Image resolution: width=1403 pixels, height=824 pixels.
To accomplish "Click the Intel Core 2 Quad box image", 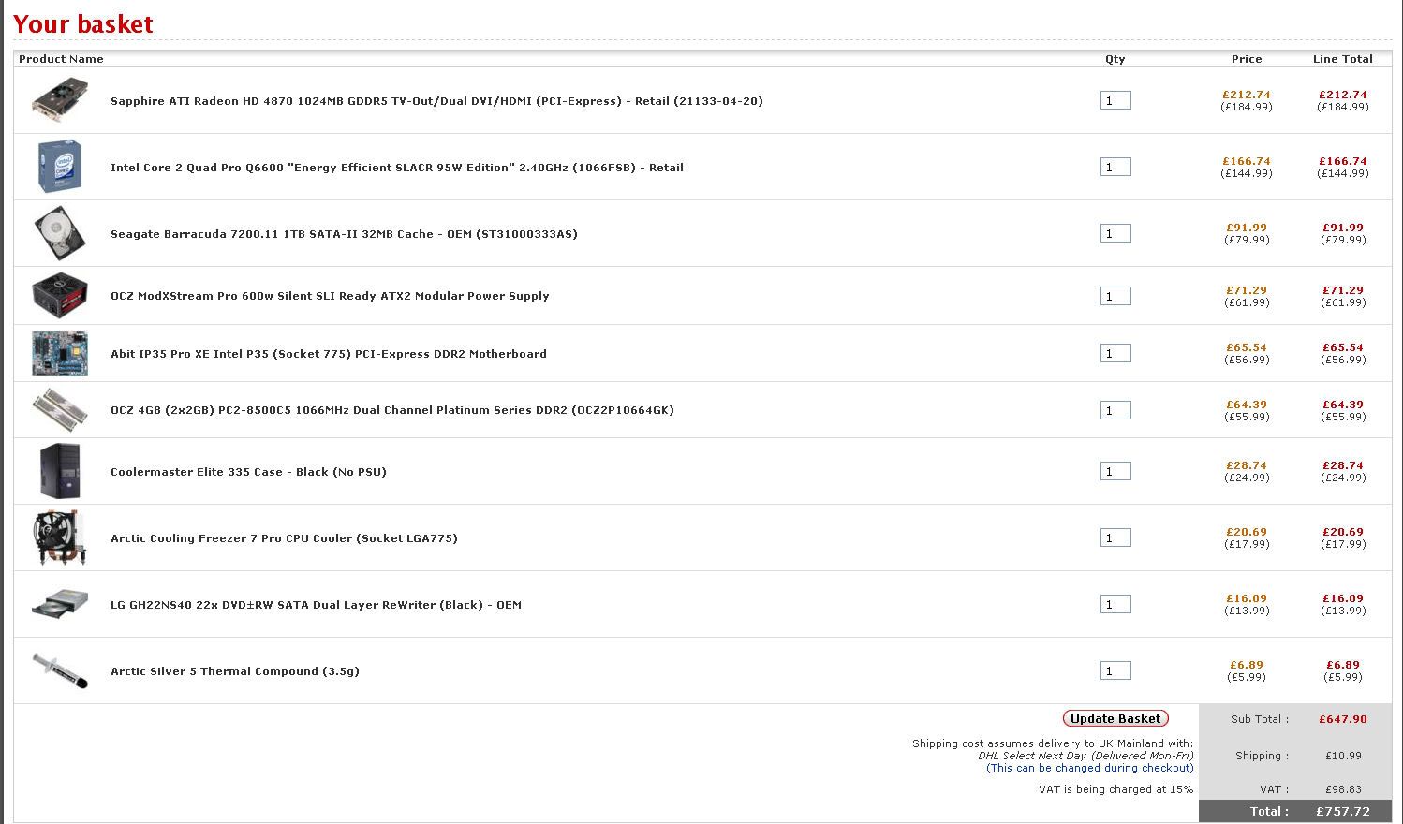I will [60, 167].
